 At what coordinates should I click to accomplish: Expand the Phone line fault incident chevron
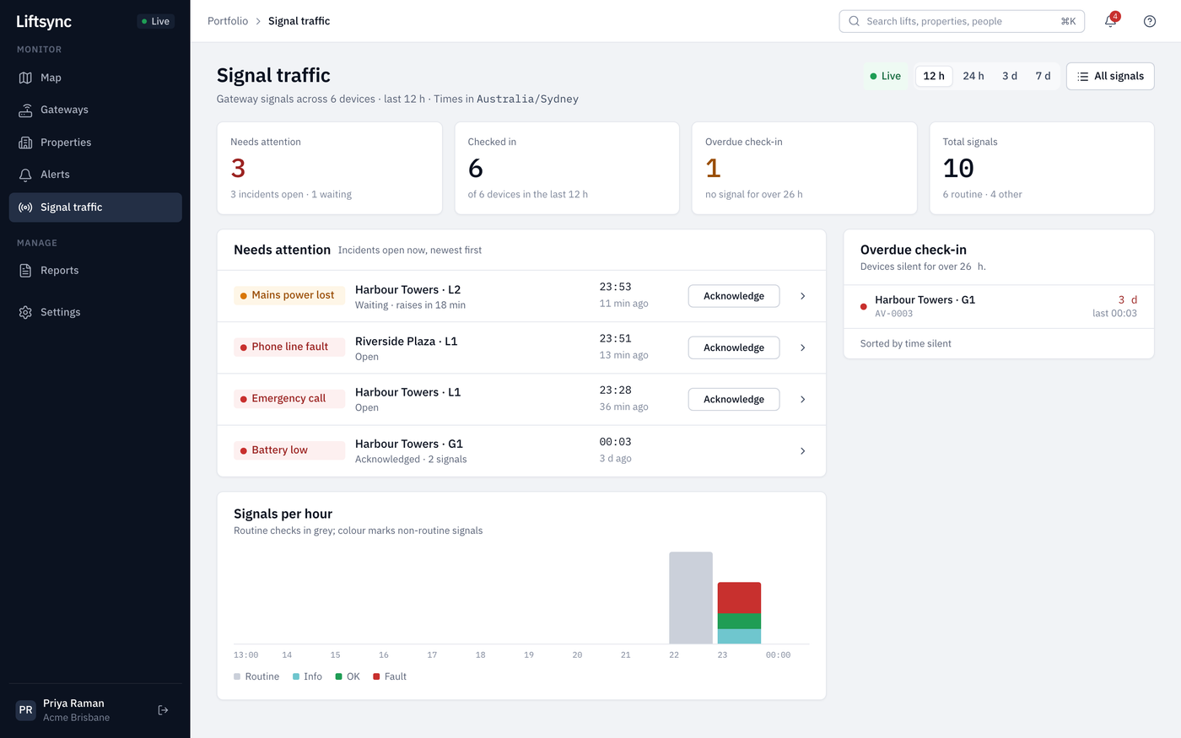click(x=802, y=347)
